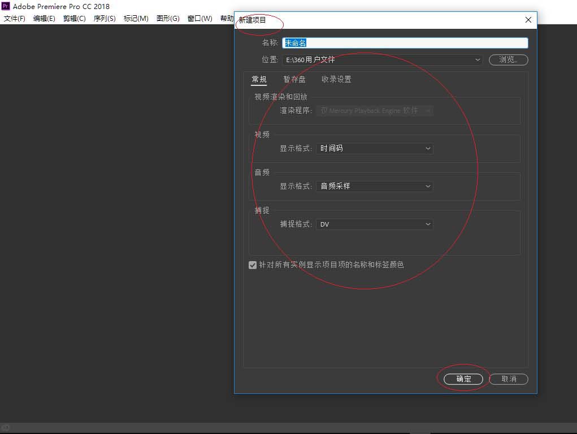Open the 捕捉格式 dropdown showing DV
Image resolution: width=577 pixels, height=434 pixels.
pos(375,224)
